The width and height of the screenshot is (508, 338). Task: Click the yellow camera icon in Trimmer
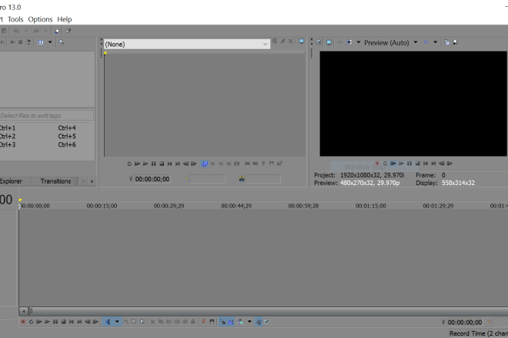[242, 179]
